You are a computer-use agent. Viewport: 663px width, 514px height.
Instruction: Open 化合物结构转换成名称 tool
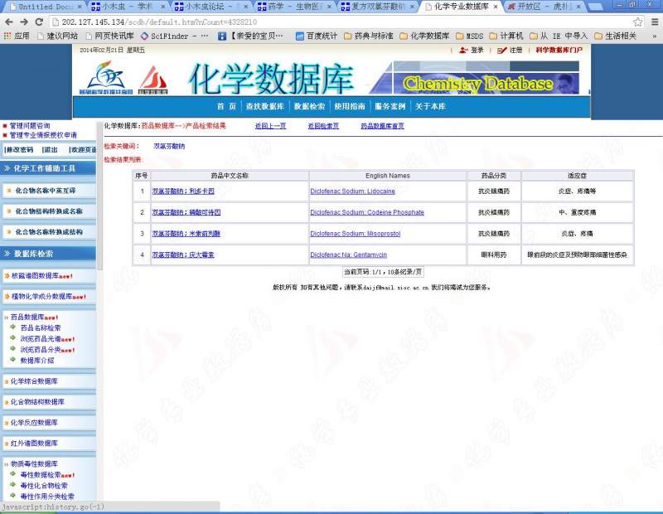coord(49,211)
